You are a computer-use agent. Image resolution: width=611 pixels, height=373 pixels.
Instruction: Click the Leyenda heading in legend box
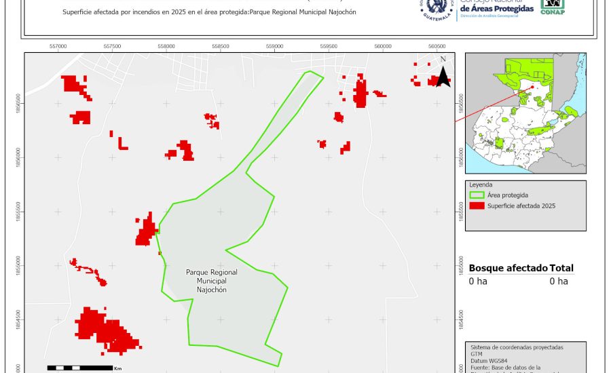(x=481, y=184)
